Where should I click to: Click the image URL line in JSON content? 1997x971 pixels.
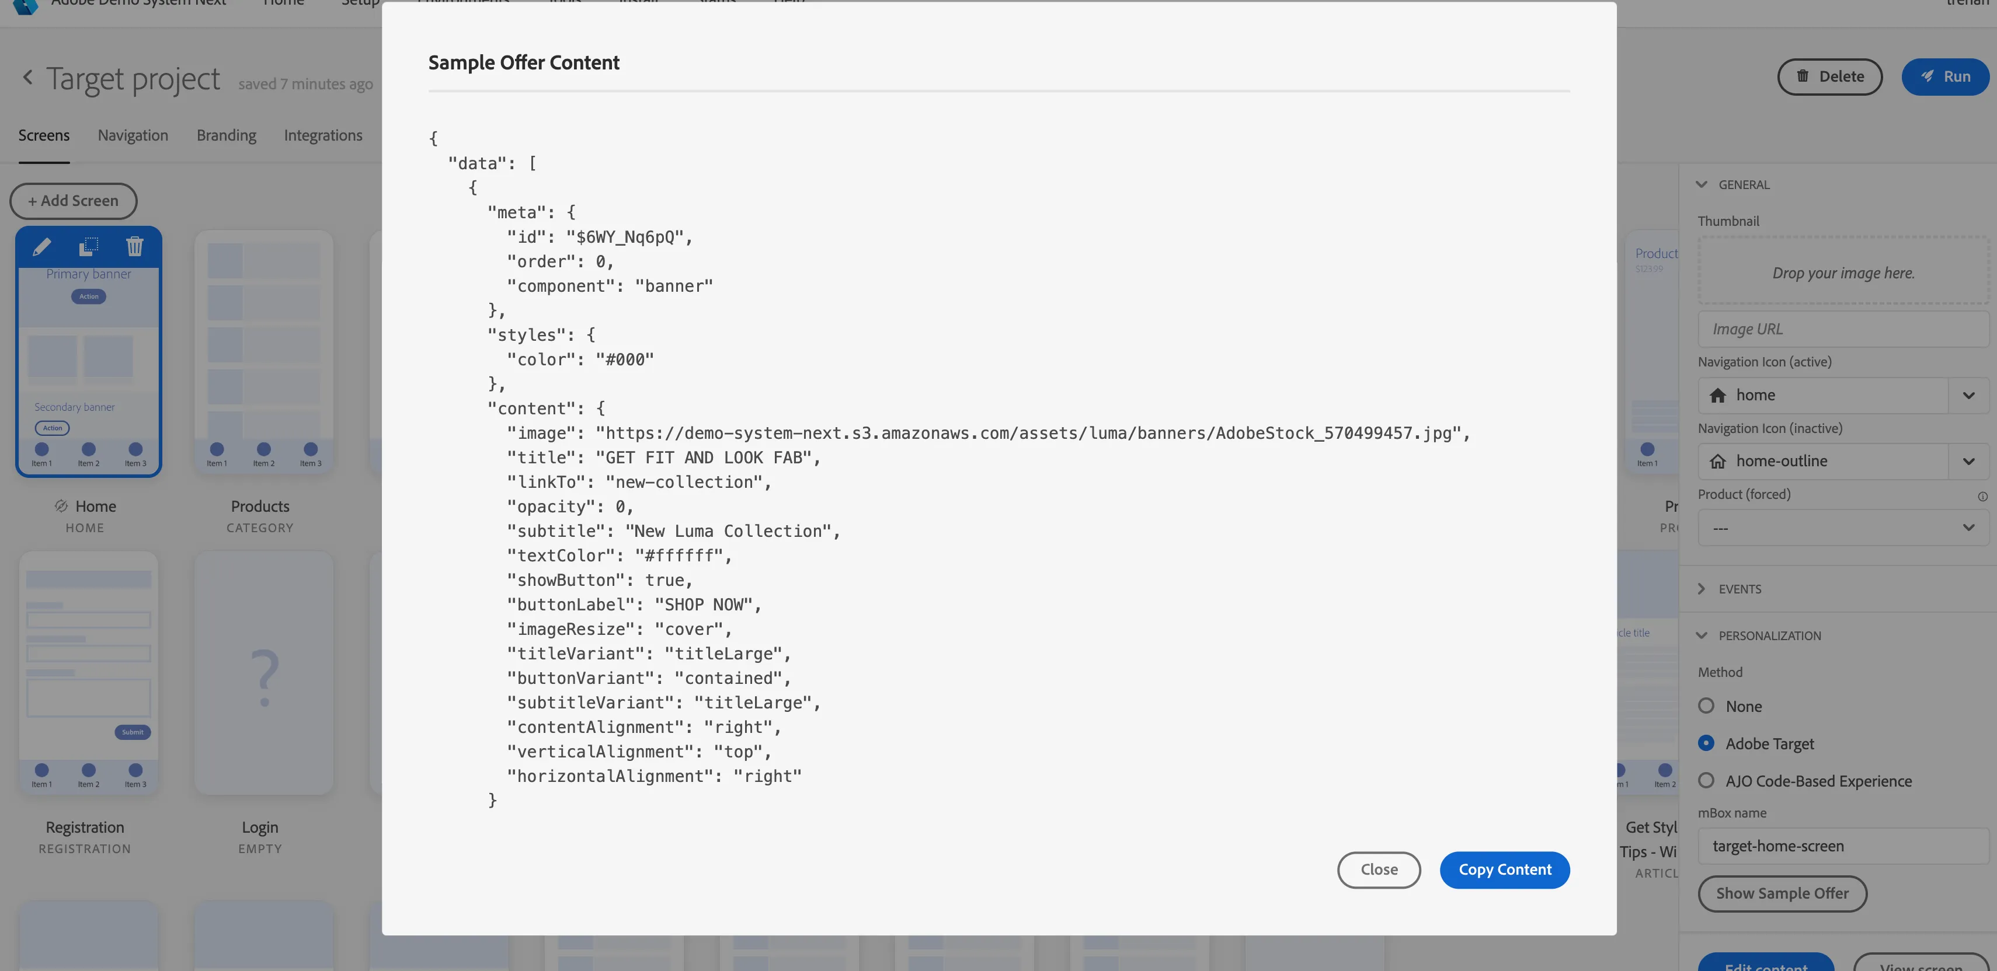click(x=989, y=433)
